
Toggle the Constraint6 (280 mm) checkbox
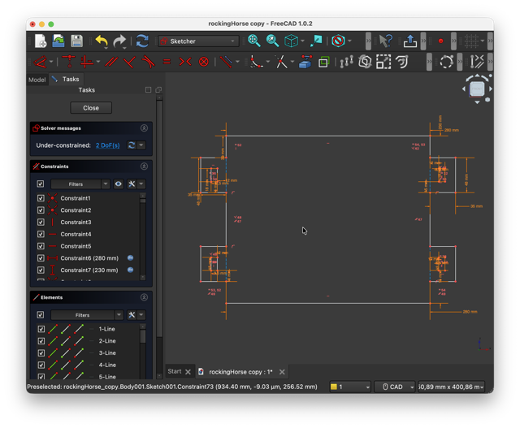pyautogui.click(x=41, y=258)
